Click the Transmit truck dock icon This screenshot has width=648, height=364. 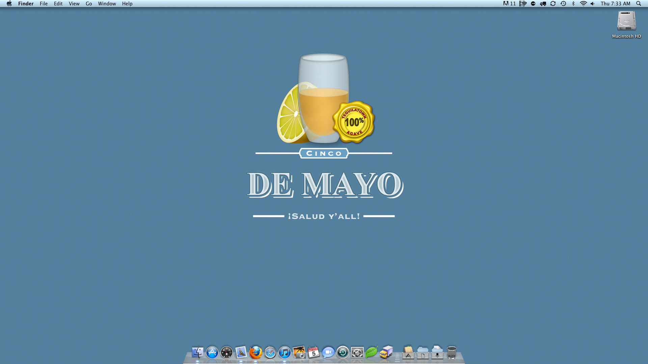(386, 353)
